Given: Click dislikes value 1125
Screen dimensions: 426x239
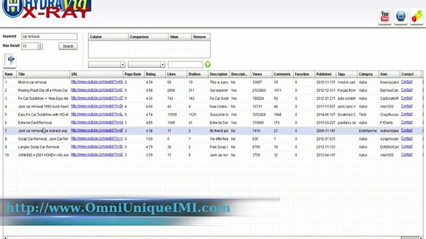Looking at the screenshot, I should [x=192, y=115].
